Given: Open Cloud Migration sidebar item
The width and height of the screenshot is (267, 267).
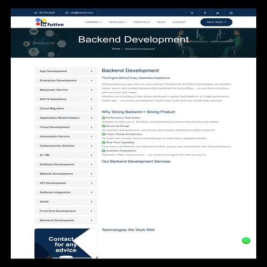Looking at the screenshot, I should pos(66,108).
